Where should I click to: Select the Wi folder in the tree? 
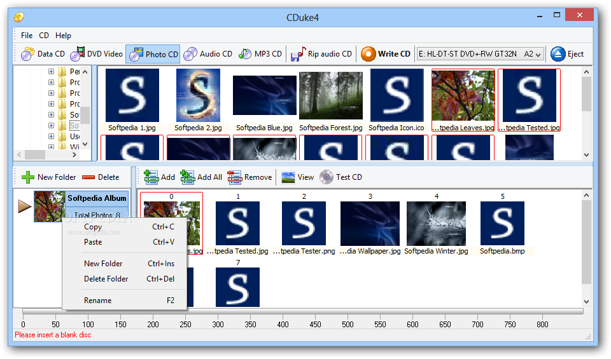coord(74,147)
